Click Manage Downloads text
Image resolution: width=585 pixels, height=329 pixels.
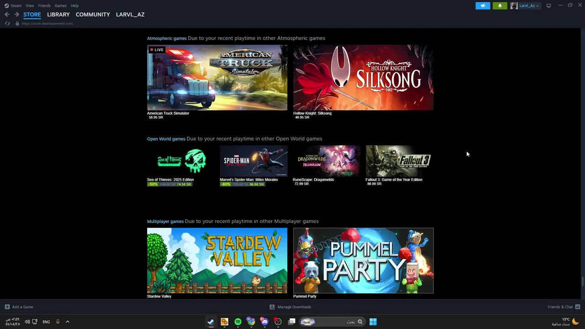tap(294, 307)
